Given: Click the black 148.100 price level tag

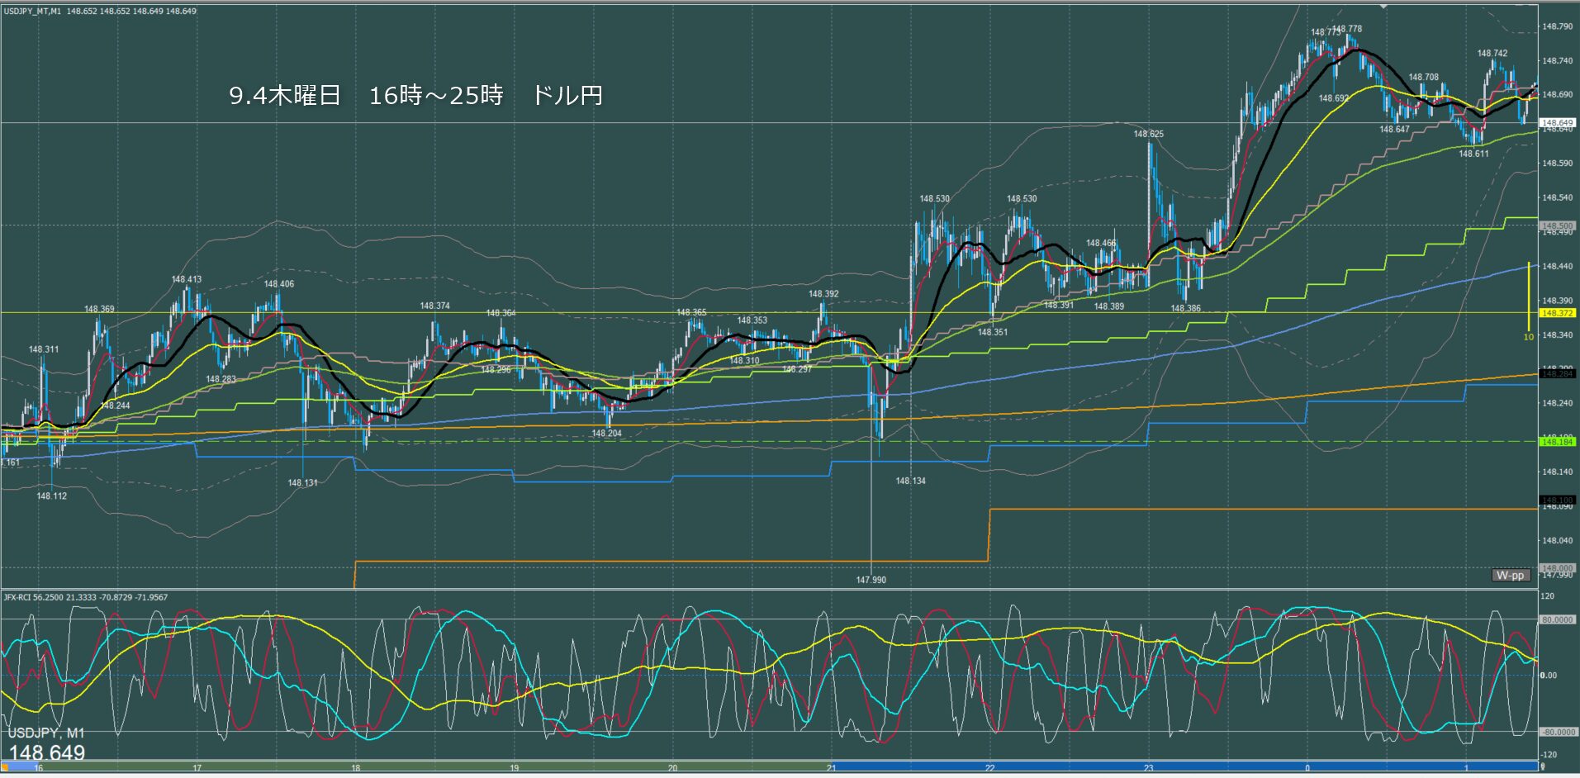Looking at the screenshot, I should 1557,500.
